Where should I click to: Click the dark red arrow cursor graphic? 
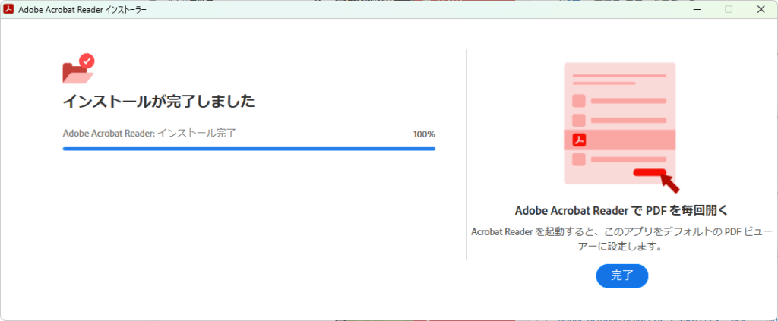tap(670, 182)
